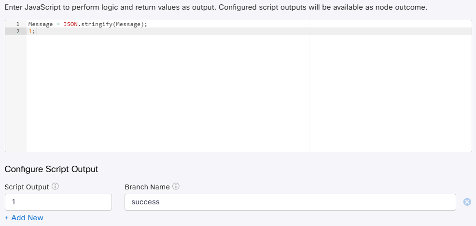This screenshot has height=226, width=476.
Task: Click the orange 1 value on line 2
Action: (x=30, y=31)
